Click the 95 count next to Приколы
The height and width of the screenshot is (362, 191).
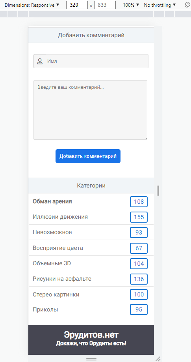click(x=139, y=309)
